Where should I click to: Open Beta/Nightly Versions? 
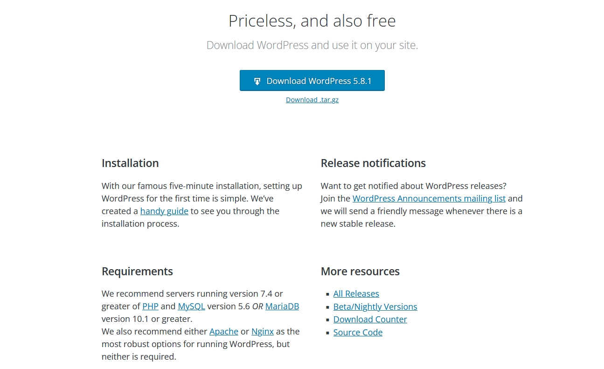pyautogui.click(x=375, y=306)
